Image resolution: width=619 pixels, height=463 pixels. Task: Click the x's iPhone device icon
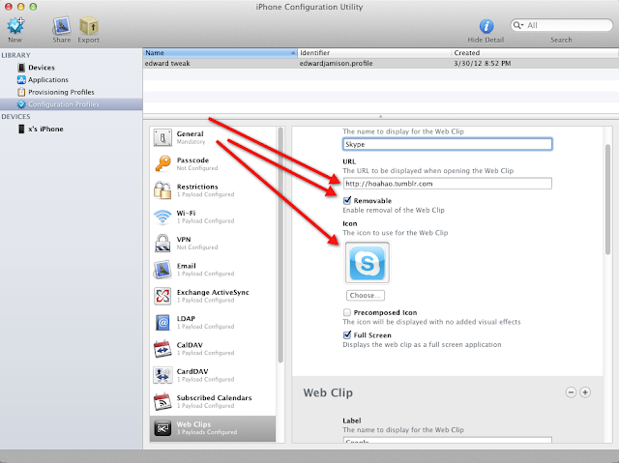pyautogui.click(x=21, y=129)
